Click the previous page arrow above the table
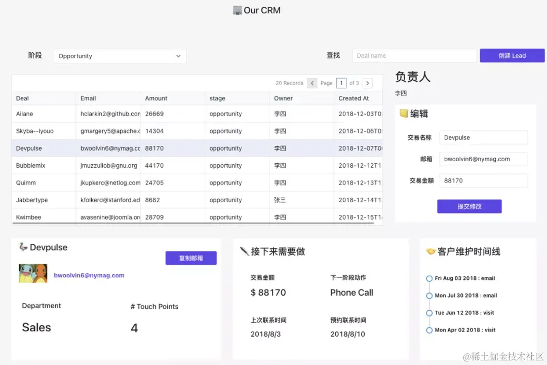This screenshot has height=365, width=547. click(x=312, y=83)
